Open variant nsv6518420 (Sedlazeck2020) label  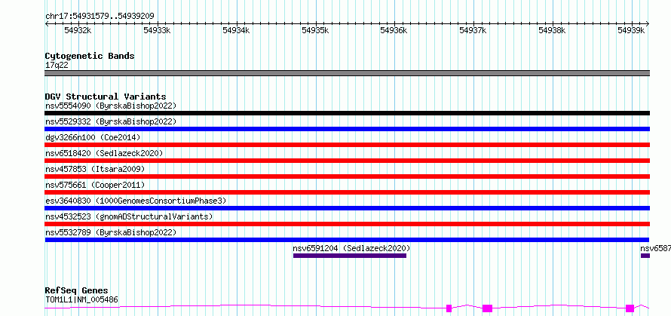[104, 153]
